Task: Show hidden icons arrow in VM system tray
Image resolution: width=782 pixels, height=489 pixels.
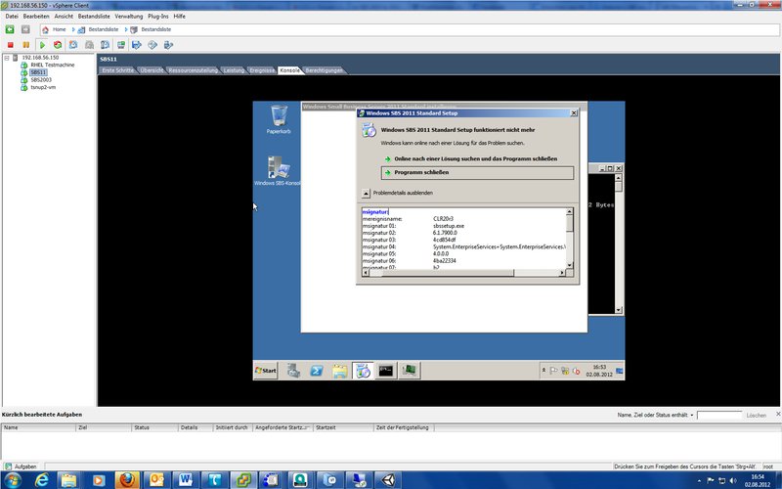Action: pos(543,371)
